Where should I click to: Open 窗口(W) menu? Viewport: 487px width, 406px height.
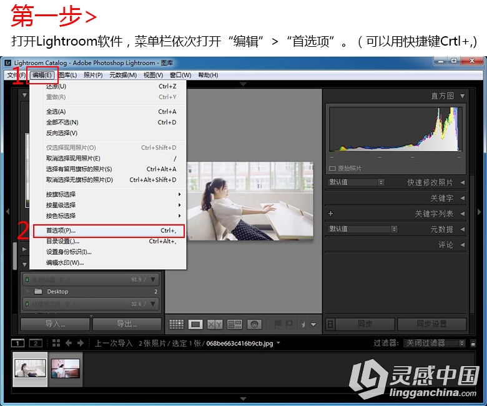(x=180, y=75)
